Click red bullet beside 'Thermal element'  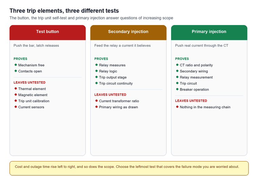tap(16, 88)
